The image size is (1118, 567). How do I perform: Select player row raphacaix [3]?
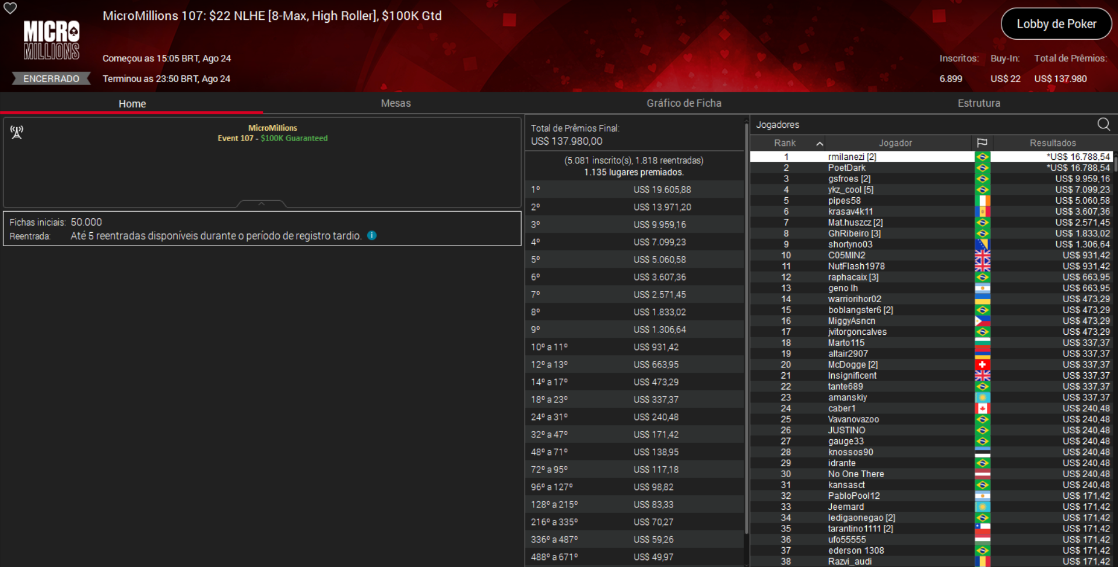coord(931,277)
